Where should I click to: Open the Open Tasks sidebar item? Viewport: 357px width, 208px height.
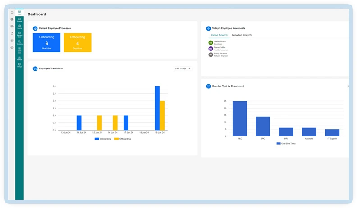pos(19,49)
